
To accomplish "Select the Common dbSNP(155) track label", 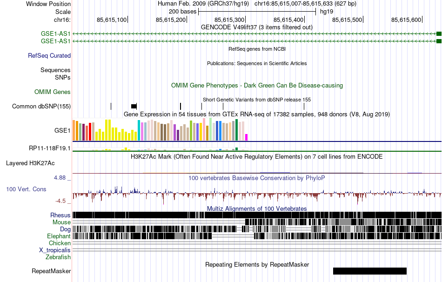I will (41, 106).
